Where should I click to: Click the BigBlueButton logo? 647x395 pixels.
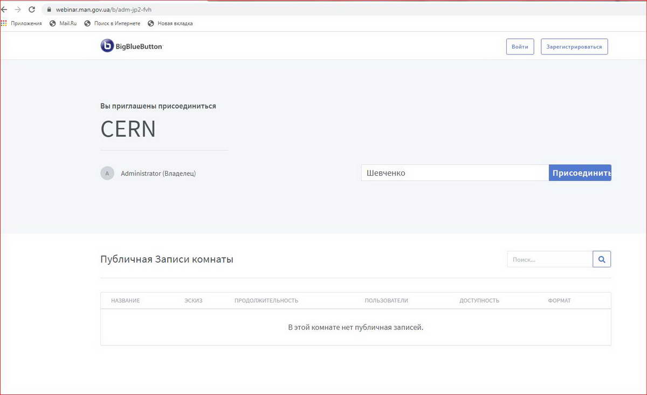click(132, 46)
